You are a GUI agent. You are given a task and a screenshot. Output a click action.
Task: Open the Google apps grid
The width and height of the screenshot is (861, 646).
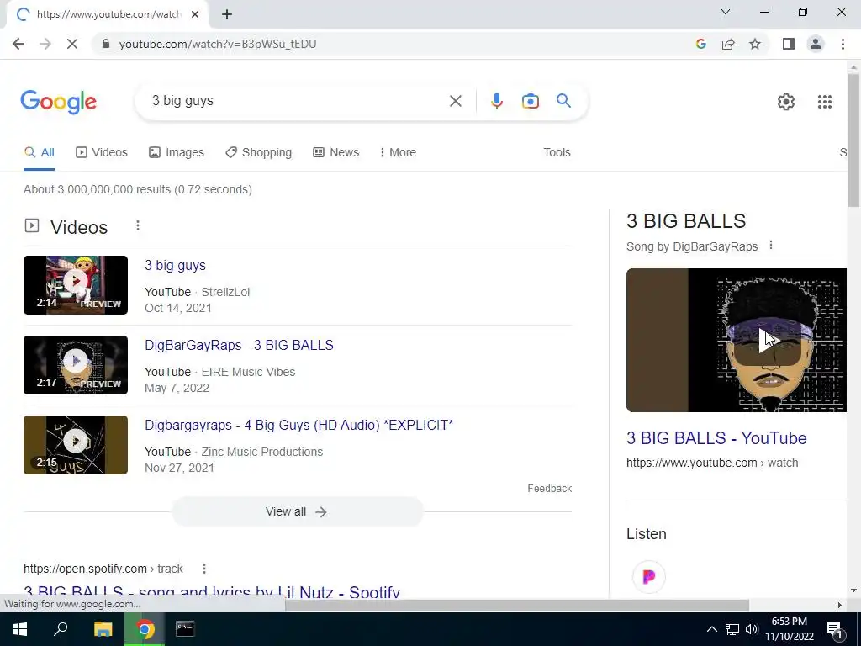824,102
